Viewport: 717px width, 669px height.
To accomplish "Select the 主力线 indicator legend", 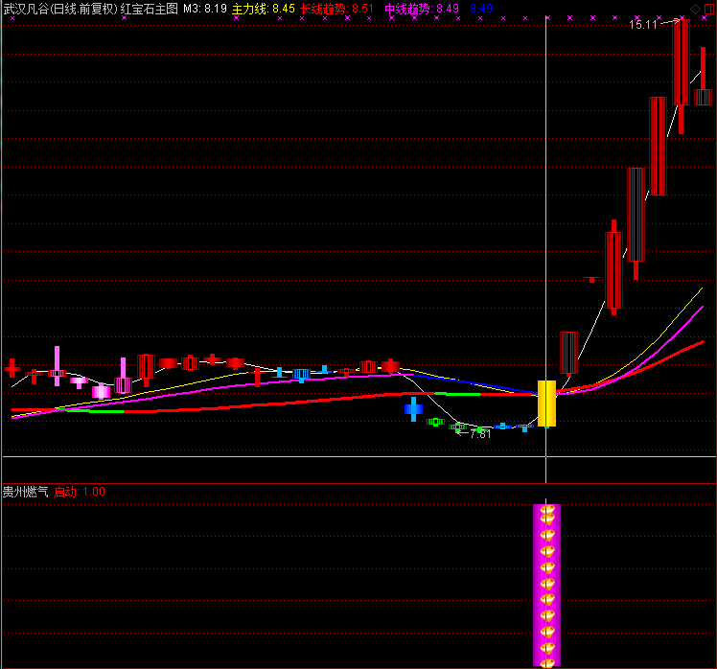I will click(250, 9).
